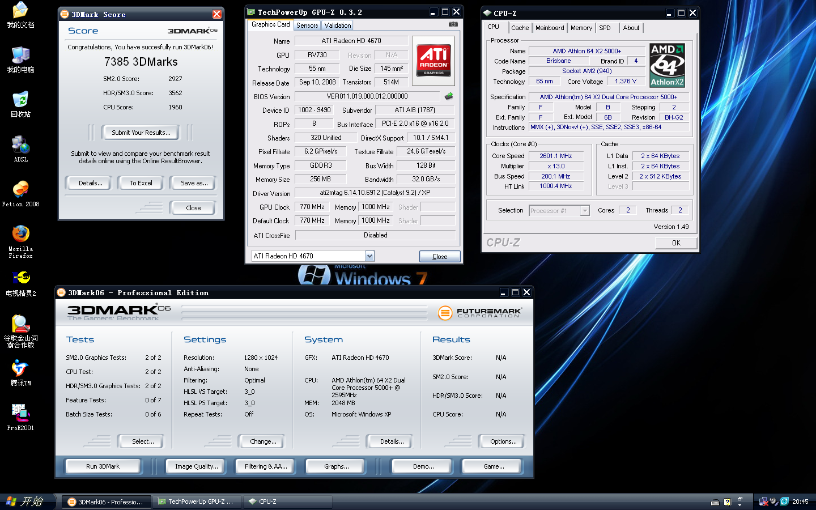Screen dimensions: 816x510
Task: Open the ADSL connection icon
Action: point(20,149)
